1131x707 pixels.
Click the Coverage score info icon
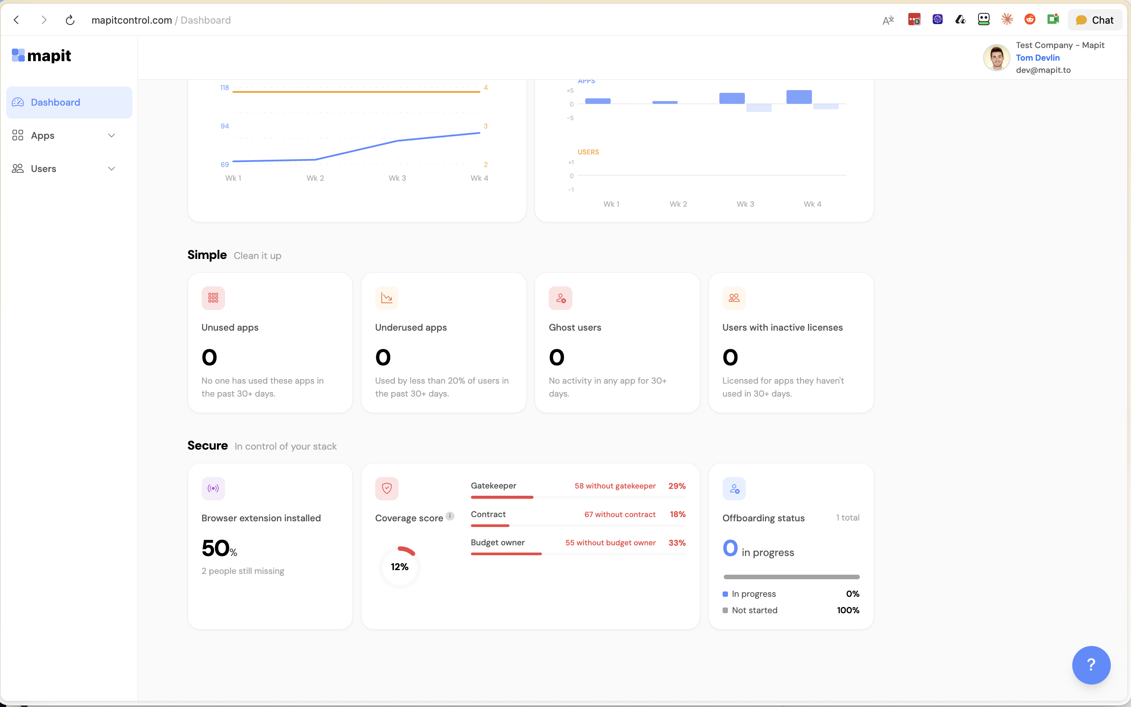coord(450,516)
